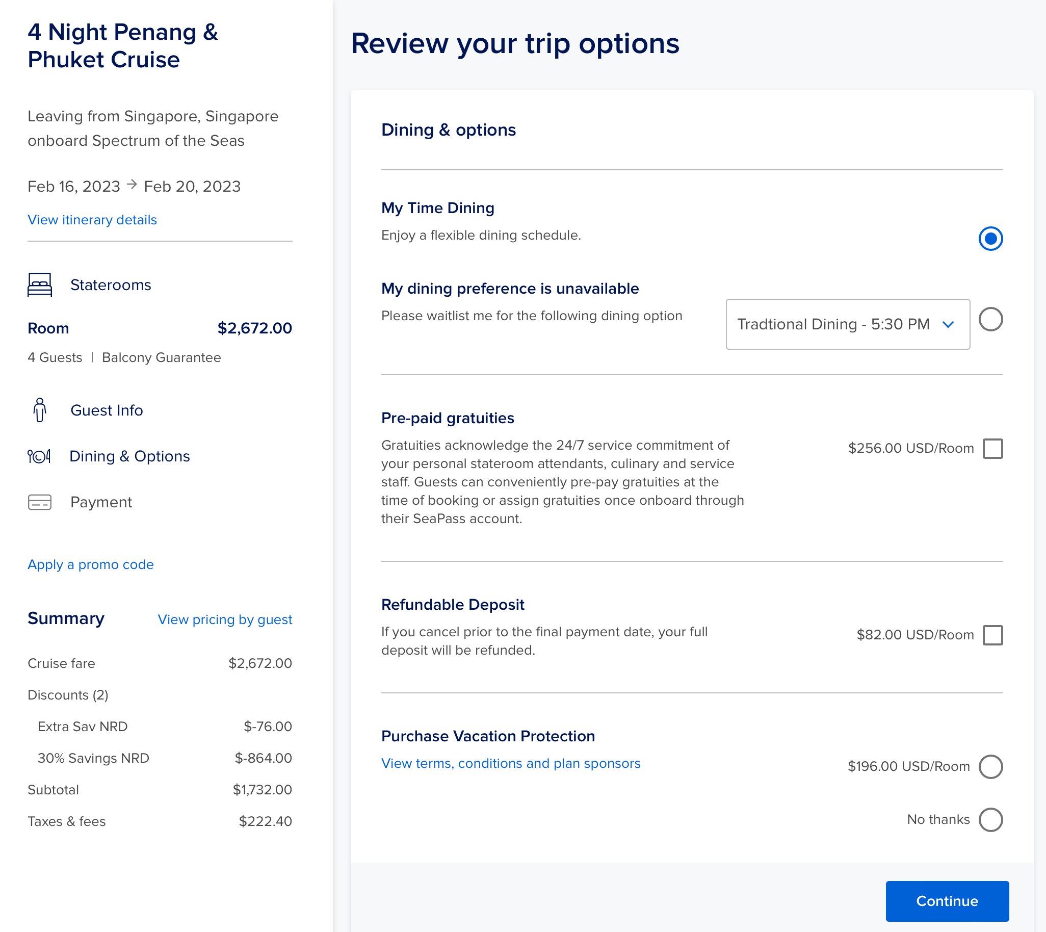Select the My Time Dining radio button
1046x932 pixels.
coord(990,239)
